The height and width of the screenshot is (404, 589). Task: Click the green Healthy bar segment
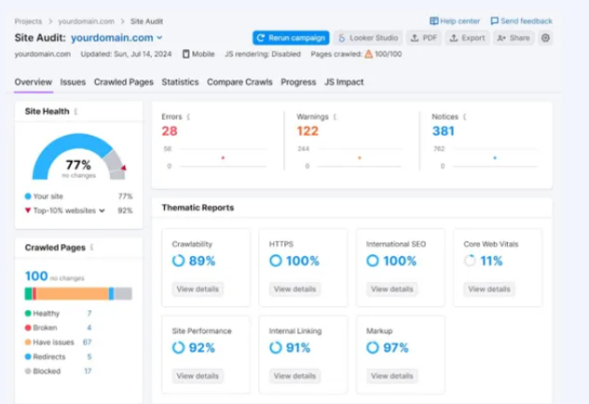(x=28, y=294)
